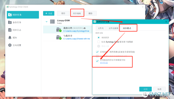
Task: Close the 选择性同步设置 dialog
Action: point(166,22)
